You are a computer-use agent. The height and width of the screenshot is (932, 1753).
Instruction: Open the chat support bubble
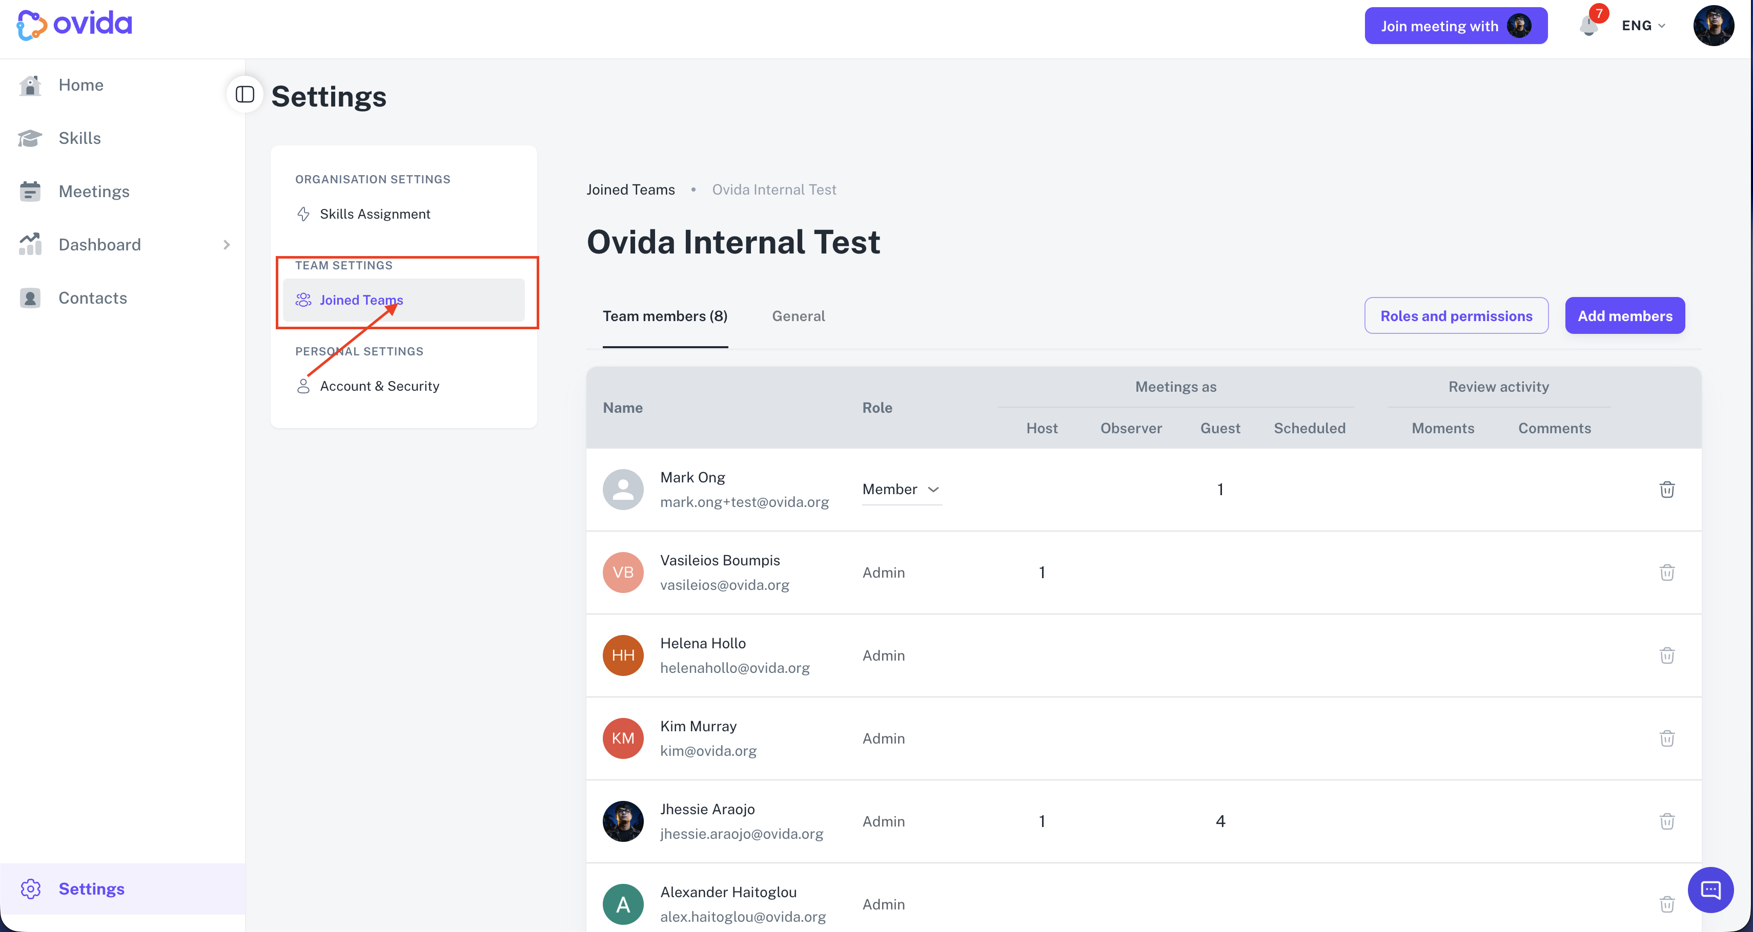click(x=1711, y=890)
